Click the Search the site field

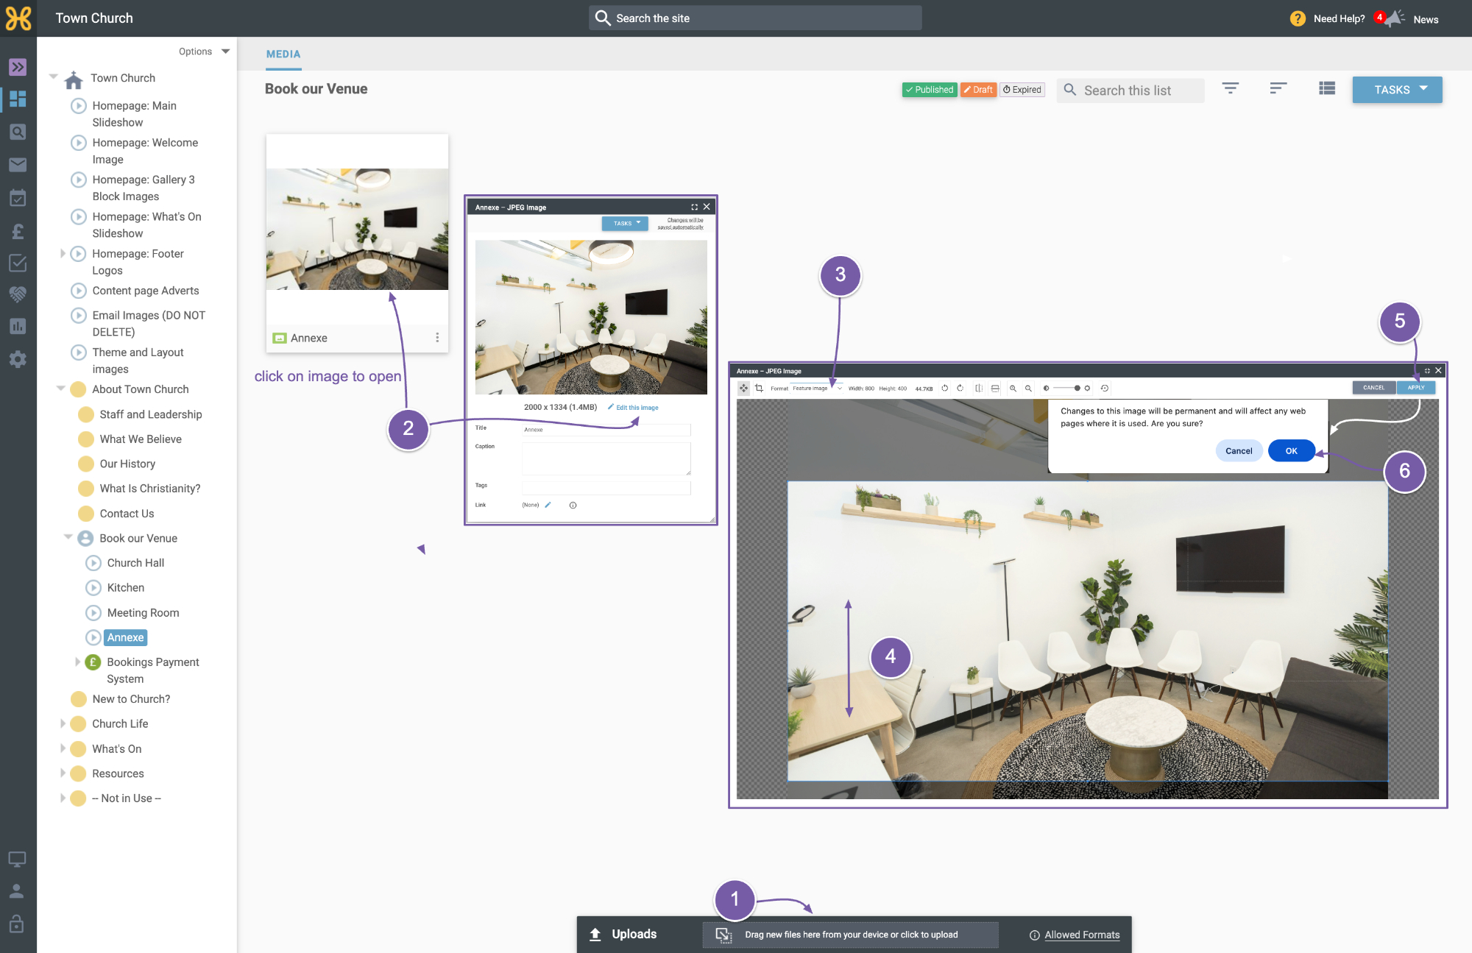click(x=755, y=18)
